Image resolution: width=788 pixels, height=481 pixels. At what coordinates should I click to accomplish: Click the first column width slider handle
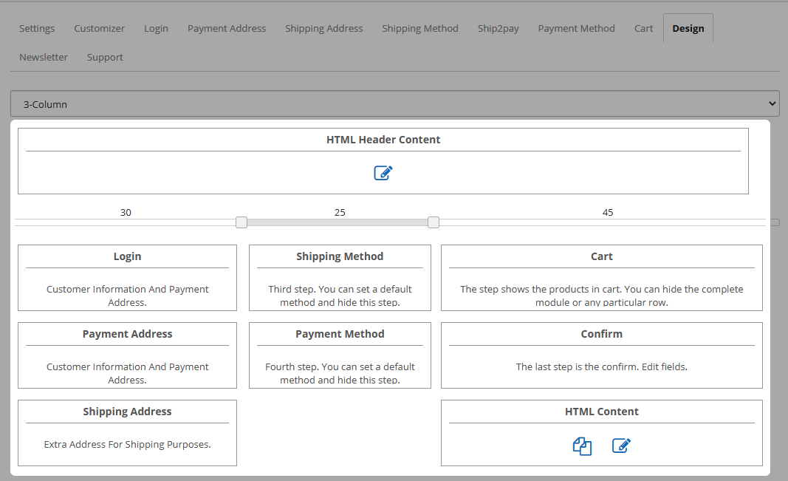click(241, 222)
